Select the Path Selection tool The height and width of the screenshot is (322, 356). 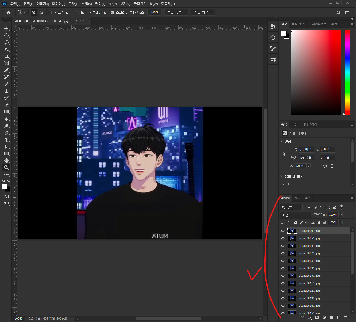pyautogui.click(x=6, y=147)
